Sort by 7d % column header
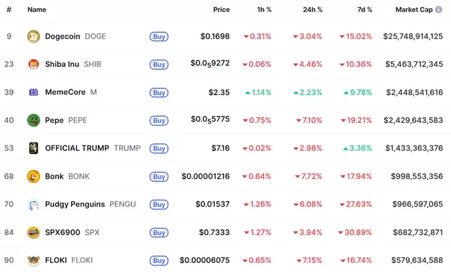This screenshot has height=272, width=451. point(364,10)
